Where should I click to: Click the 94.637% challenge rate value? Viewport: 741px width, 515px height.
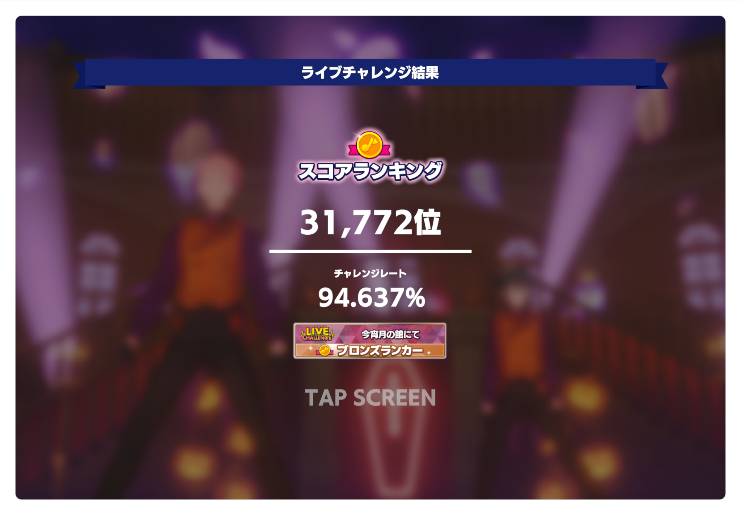tap(372, 298)
